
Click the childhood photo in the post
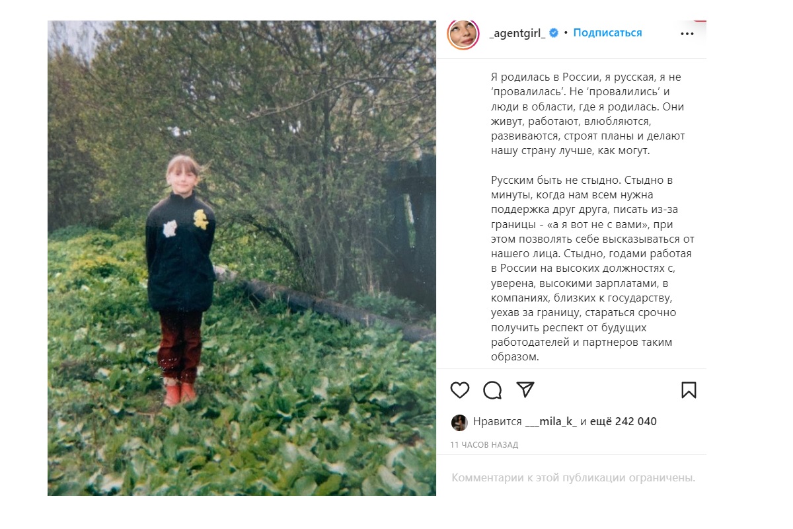tap(242, 258)
